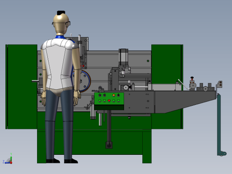The height and width of the screenshot is (174, 232).
Task: Select the green control panel box
Action: 109,101
